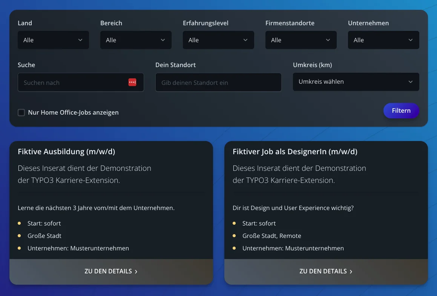Screen dimensions: 437x296
Task: Open the Land dropdown
Action: pos(53,40)
